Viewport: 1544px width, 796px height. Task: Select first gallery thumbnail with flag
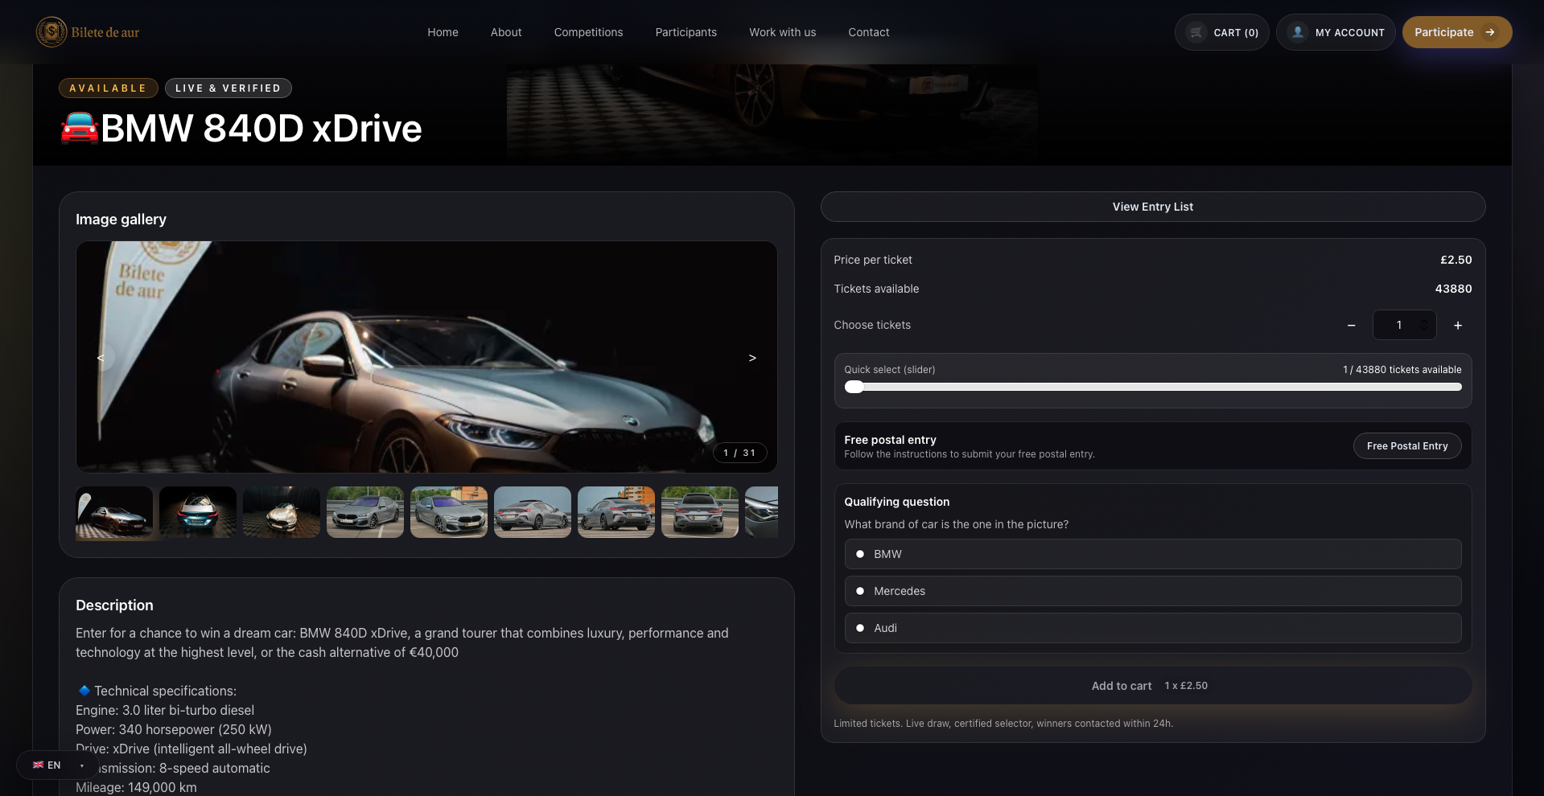coord(114,512)
